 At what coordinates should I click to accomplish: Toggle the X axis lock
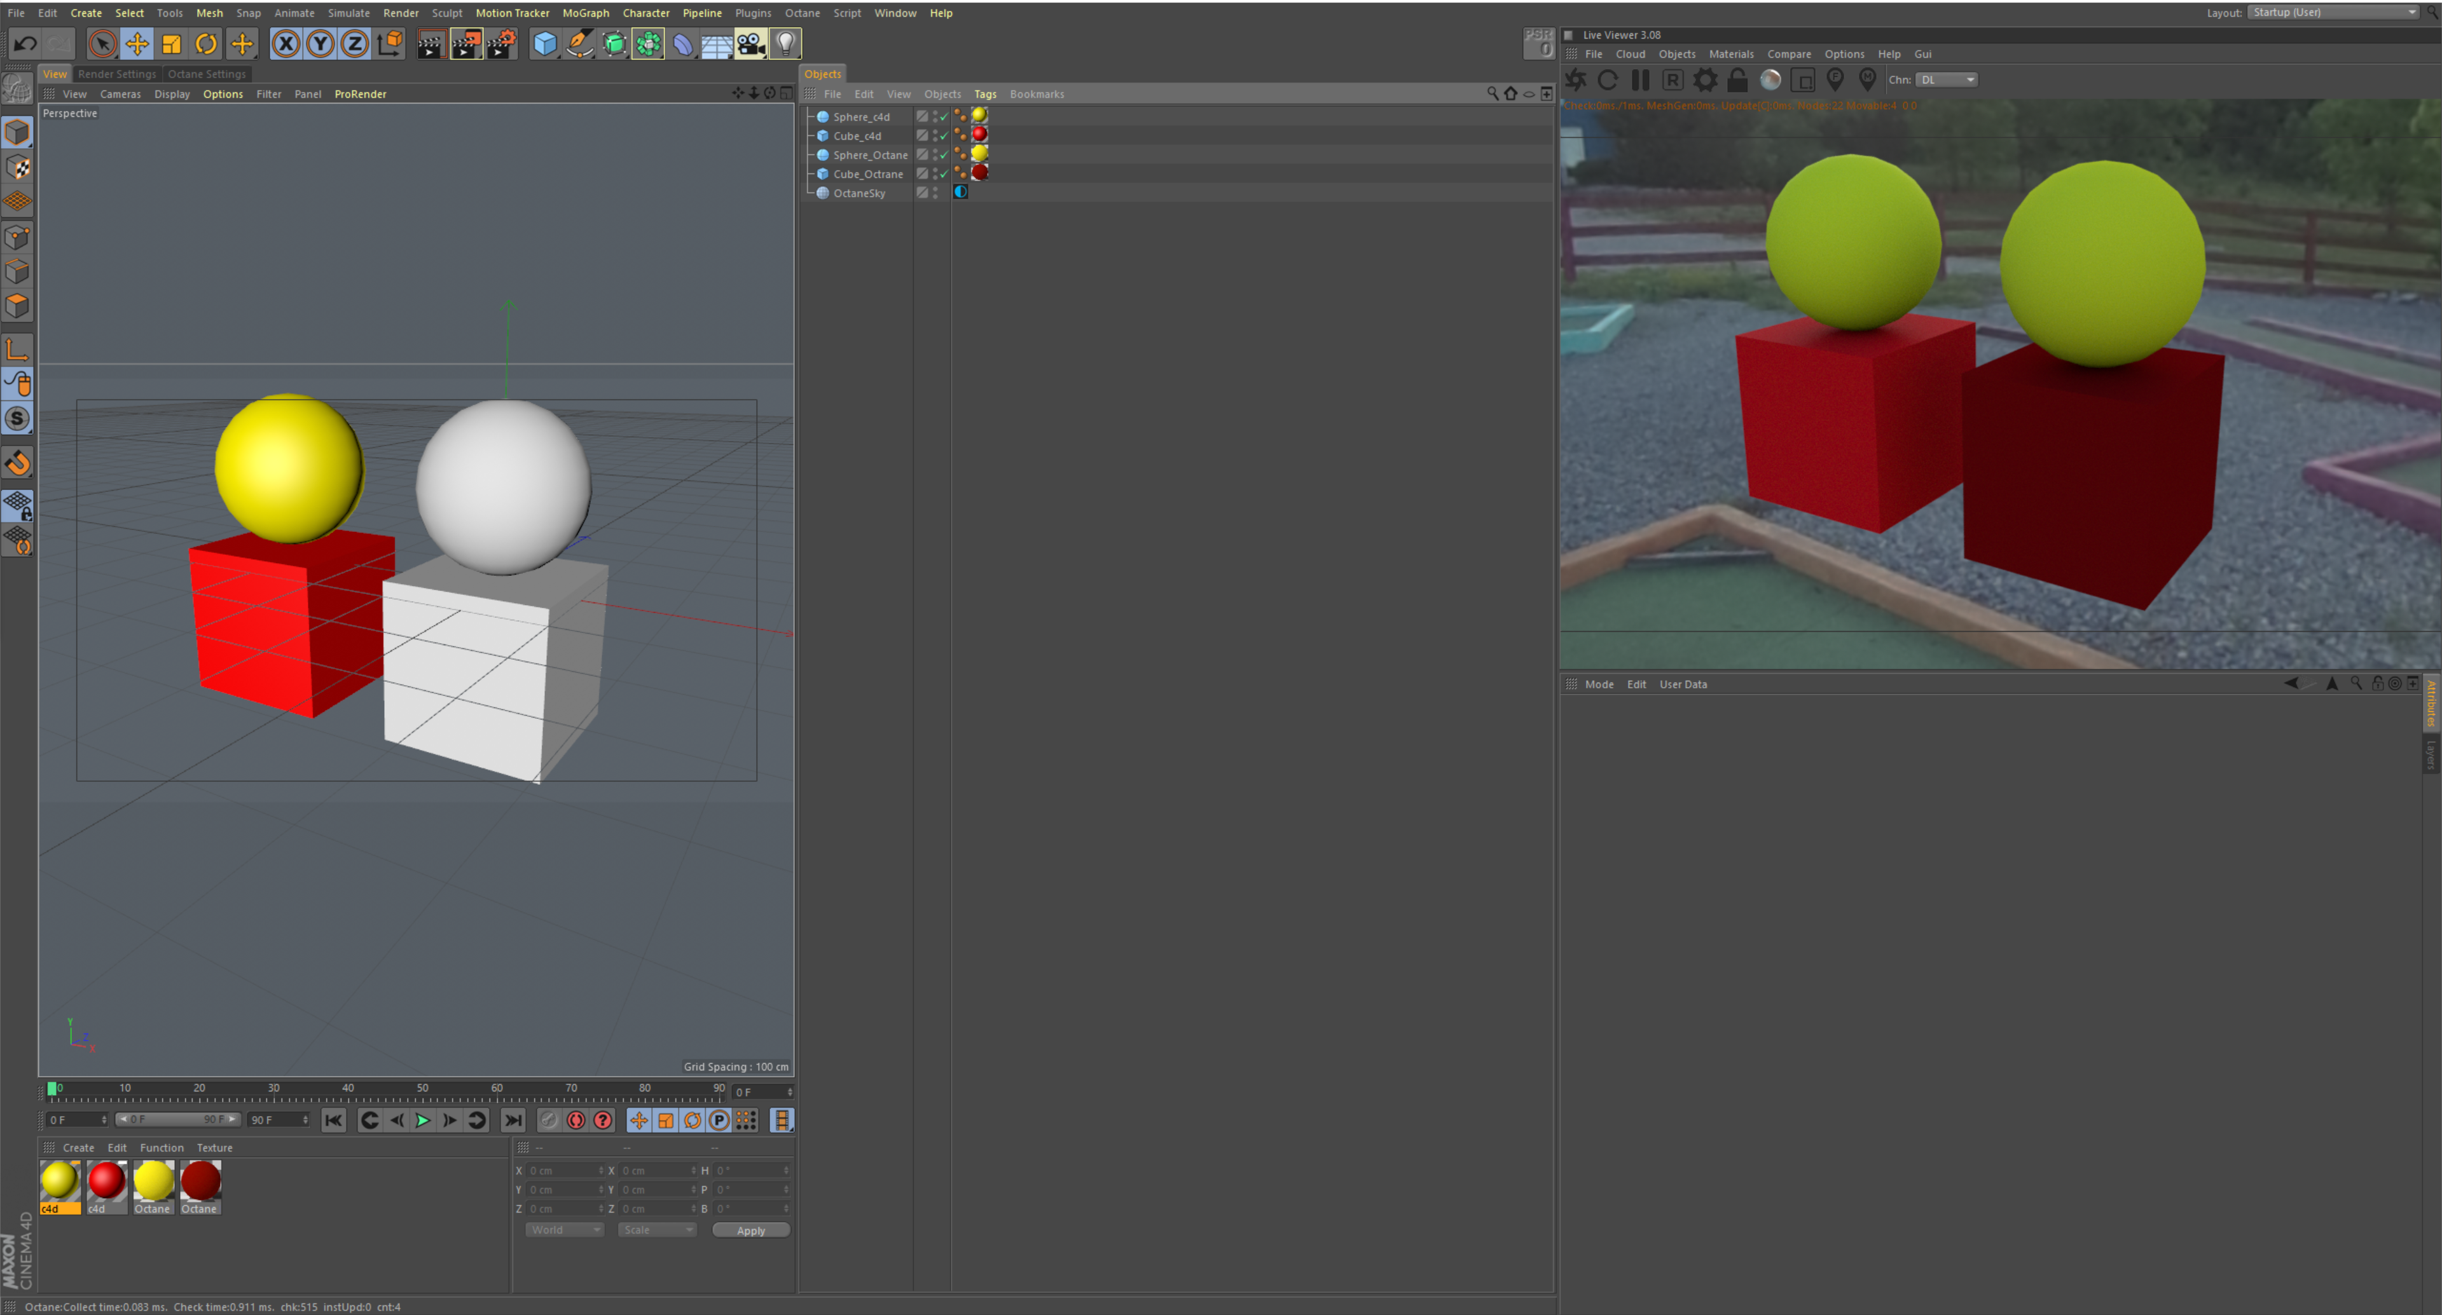[286, 44]
